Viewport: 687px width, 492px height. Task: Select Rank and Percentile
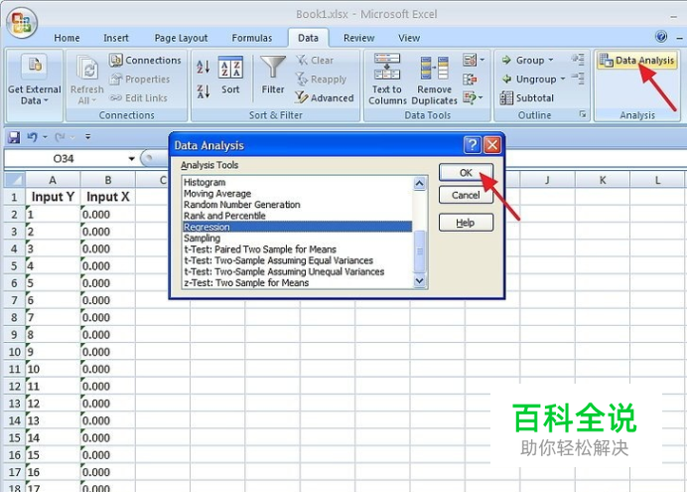[x=297, y=216]
